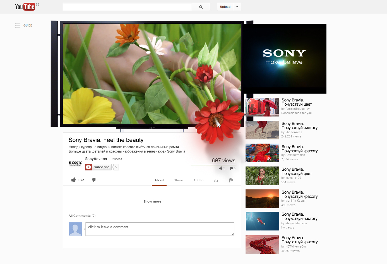Open the Add to tab
The image size is (387, 264).
pos(198,180)
